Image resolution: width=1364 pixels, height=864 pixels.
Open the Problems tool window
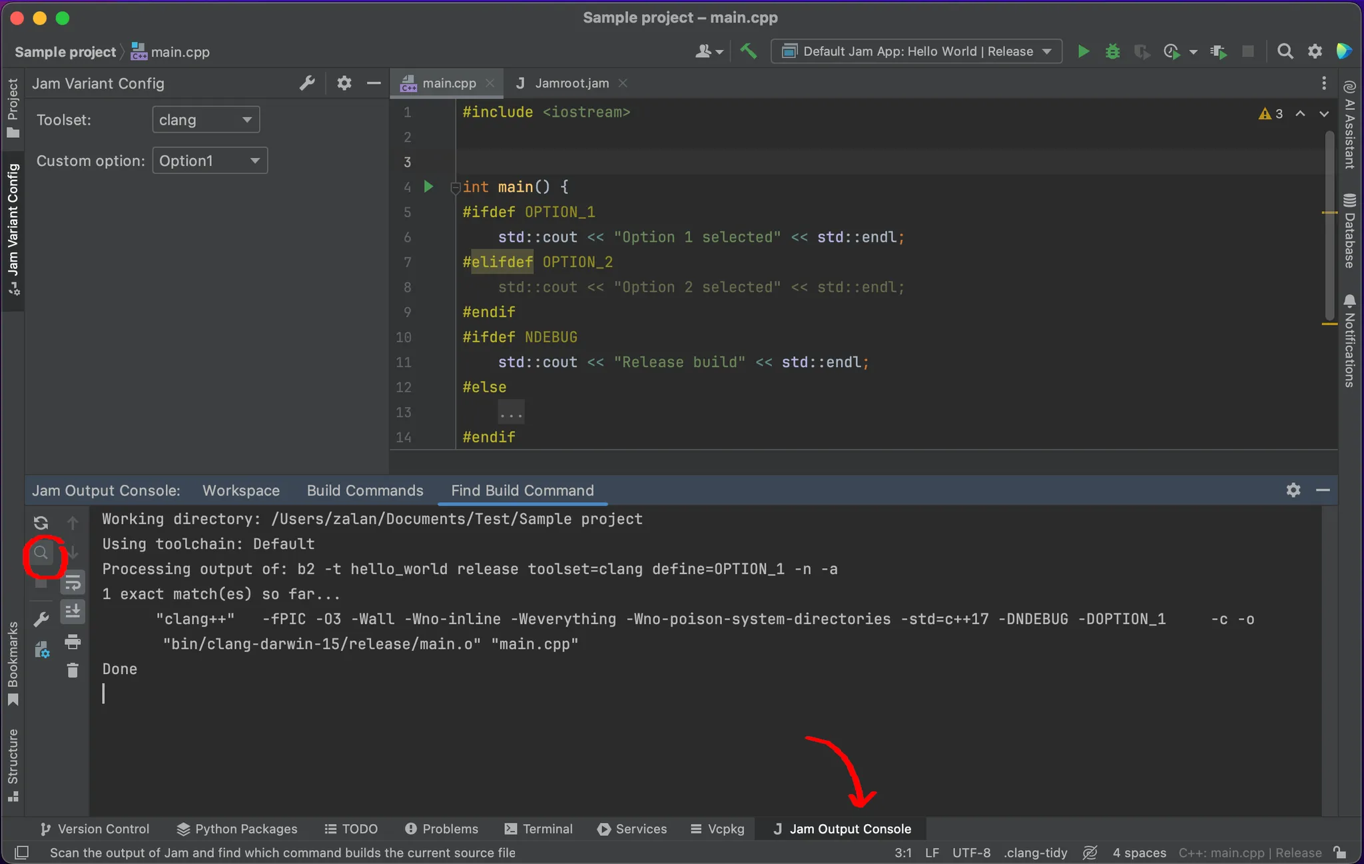pos(442,829)
